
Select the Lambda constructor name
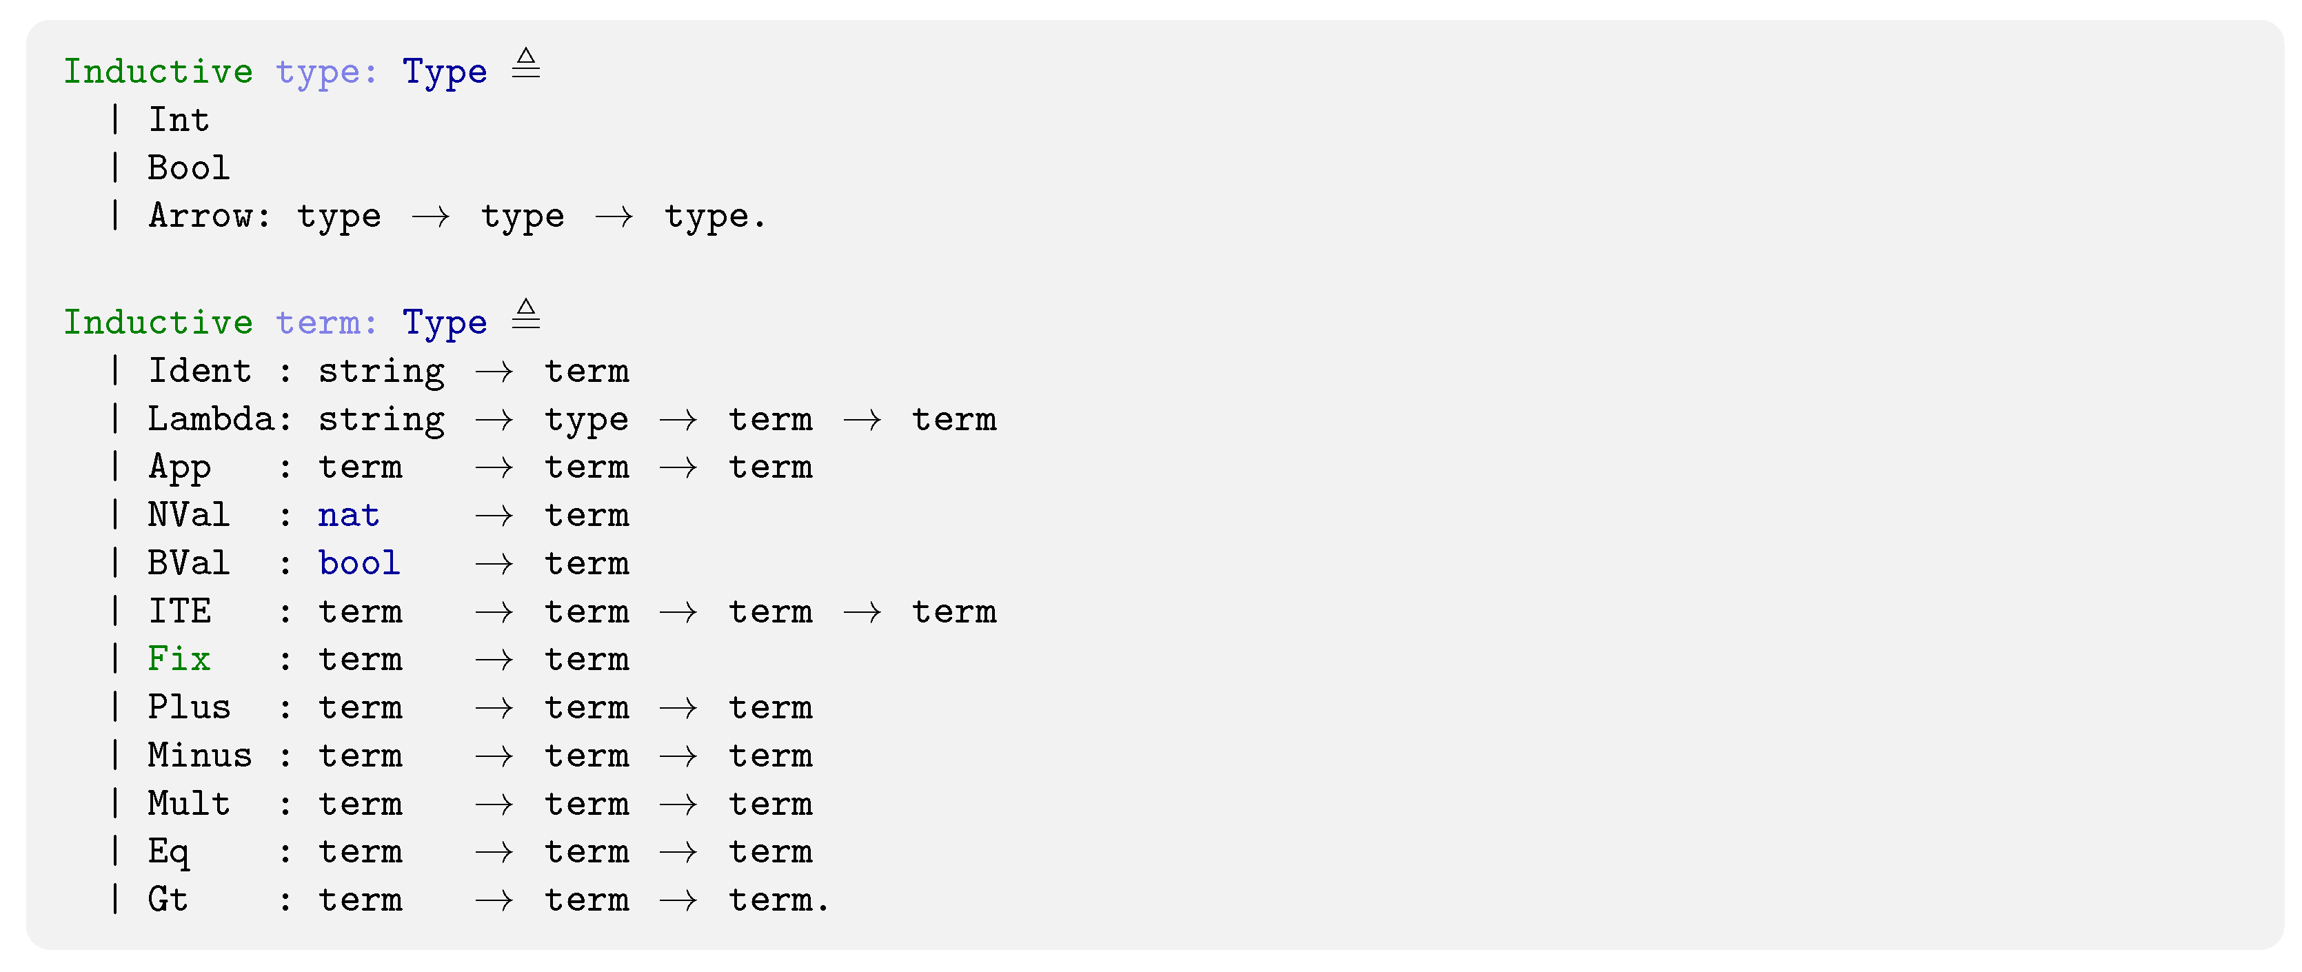(x=210, y=419)
